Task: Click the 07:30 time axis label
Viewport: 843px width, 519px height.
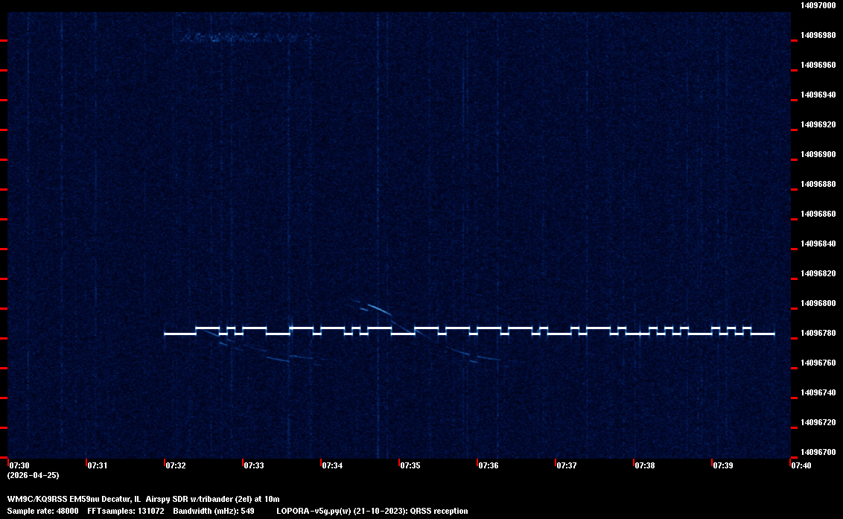Action: (x=19, y=465)
